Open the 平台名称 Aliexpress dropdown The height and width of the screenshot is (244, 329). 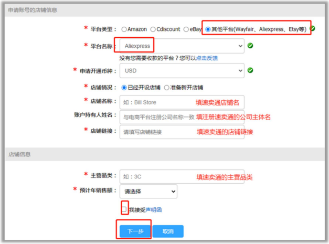[x=182, y=46]
